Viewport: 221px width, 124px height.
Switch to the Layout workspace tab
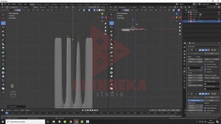click(x=32, y=4)
